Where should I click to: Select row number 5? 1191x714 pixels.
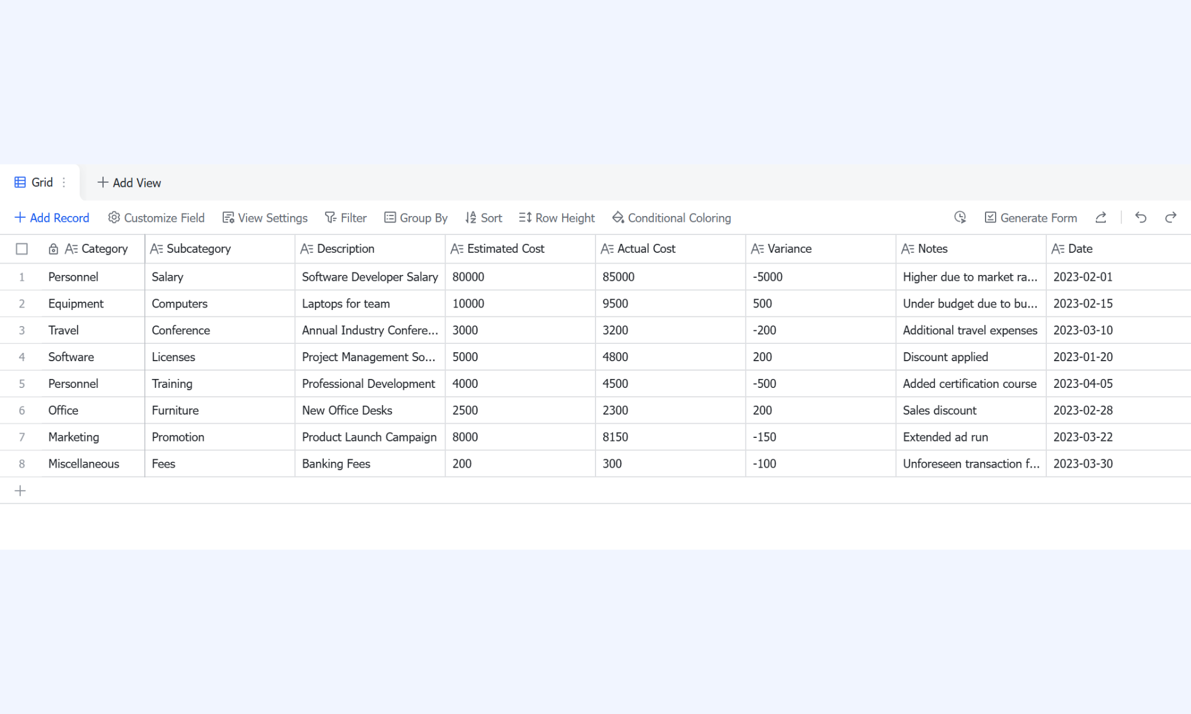[22, 384]
